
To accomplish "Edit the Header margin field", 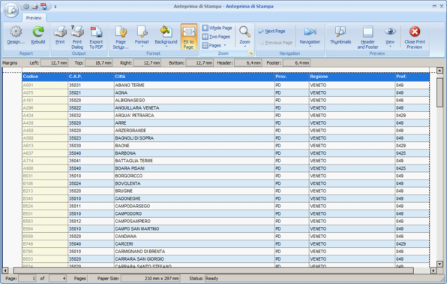I will 248,63.
